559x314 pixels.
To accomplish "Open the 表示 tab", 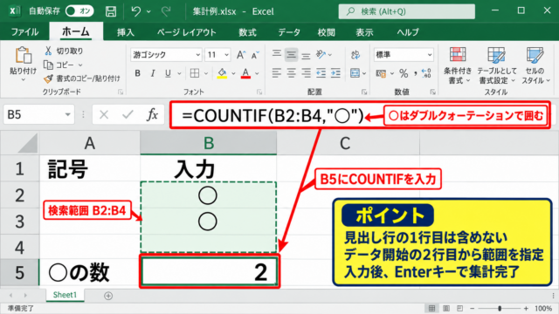I will tap(364, 32).
